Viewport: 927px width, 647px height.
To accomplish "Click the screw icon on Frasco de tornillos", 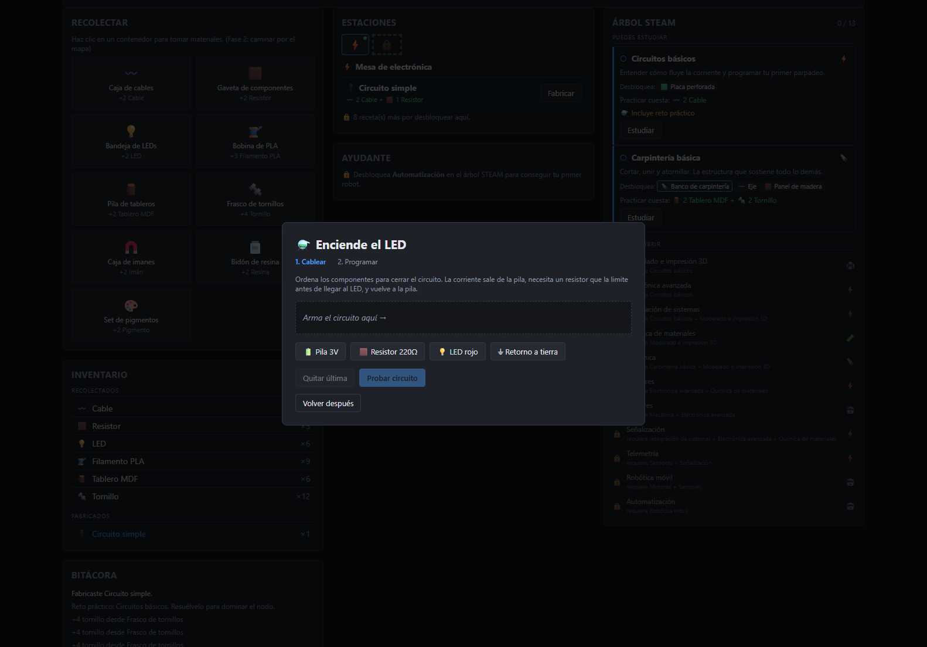I will pyautogui.click(x=255, y=189).
